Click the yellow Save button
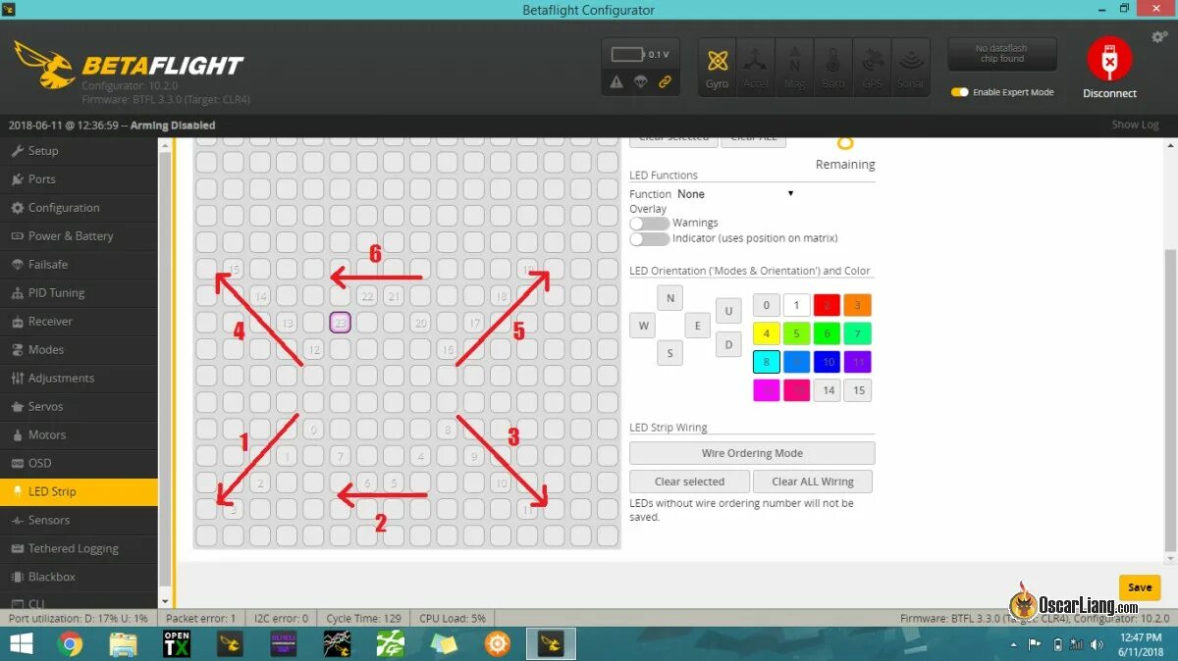 [x=1140, y=587]
